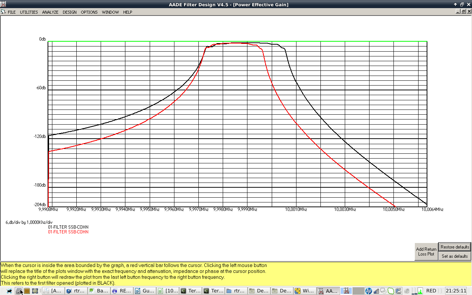
Task: Open the start menu icon on taskbar
Action: [x=9, y=291]
